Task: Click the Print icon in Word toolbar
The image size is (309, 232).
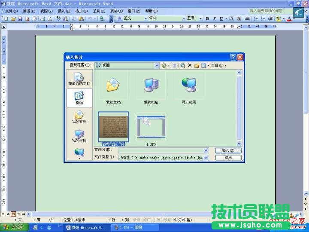Action: coord(42,19)
